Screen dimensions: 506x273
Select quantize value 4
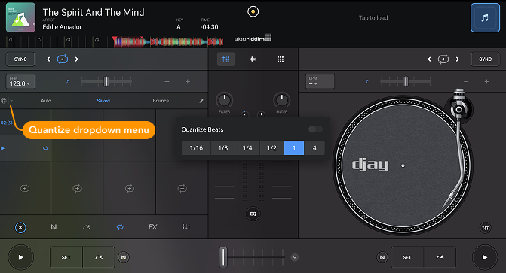[314, 148]
